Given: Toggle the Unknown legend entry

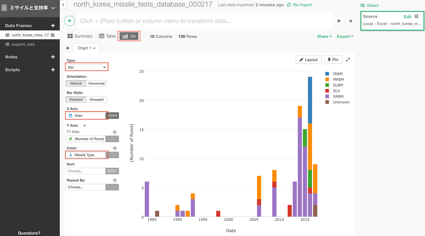Looking at the screenshot, I should (338, 102).
